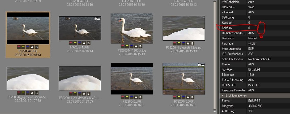Click RAW badge on P3220044.ORF thumbnail
This screenshot has width=290, height=114.
(x=97, y=19)
